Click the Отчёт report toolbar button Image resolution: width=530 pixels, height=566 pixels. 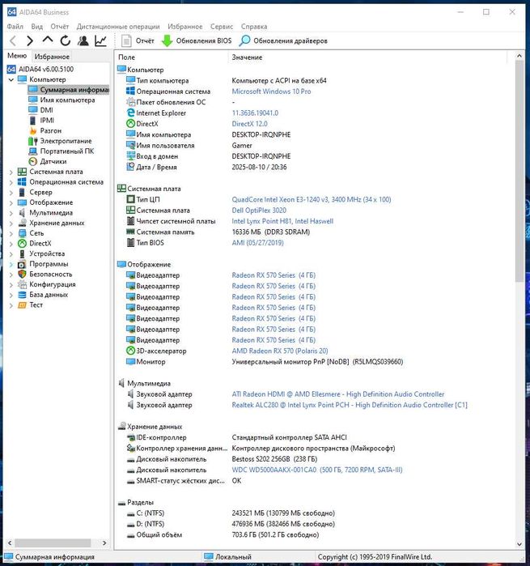click(x=138, y=40)
